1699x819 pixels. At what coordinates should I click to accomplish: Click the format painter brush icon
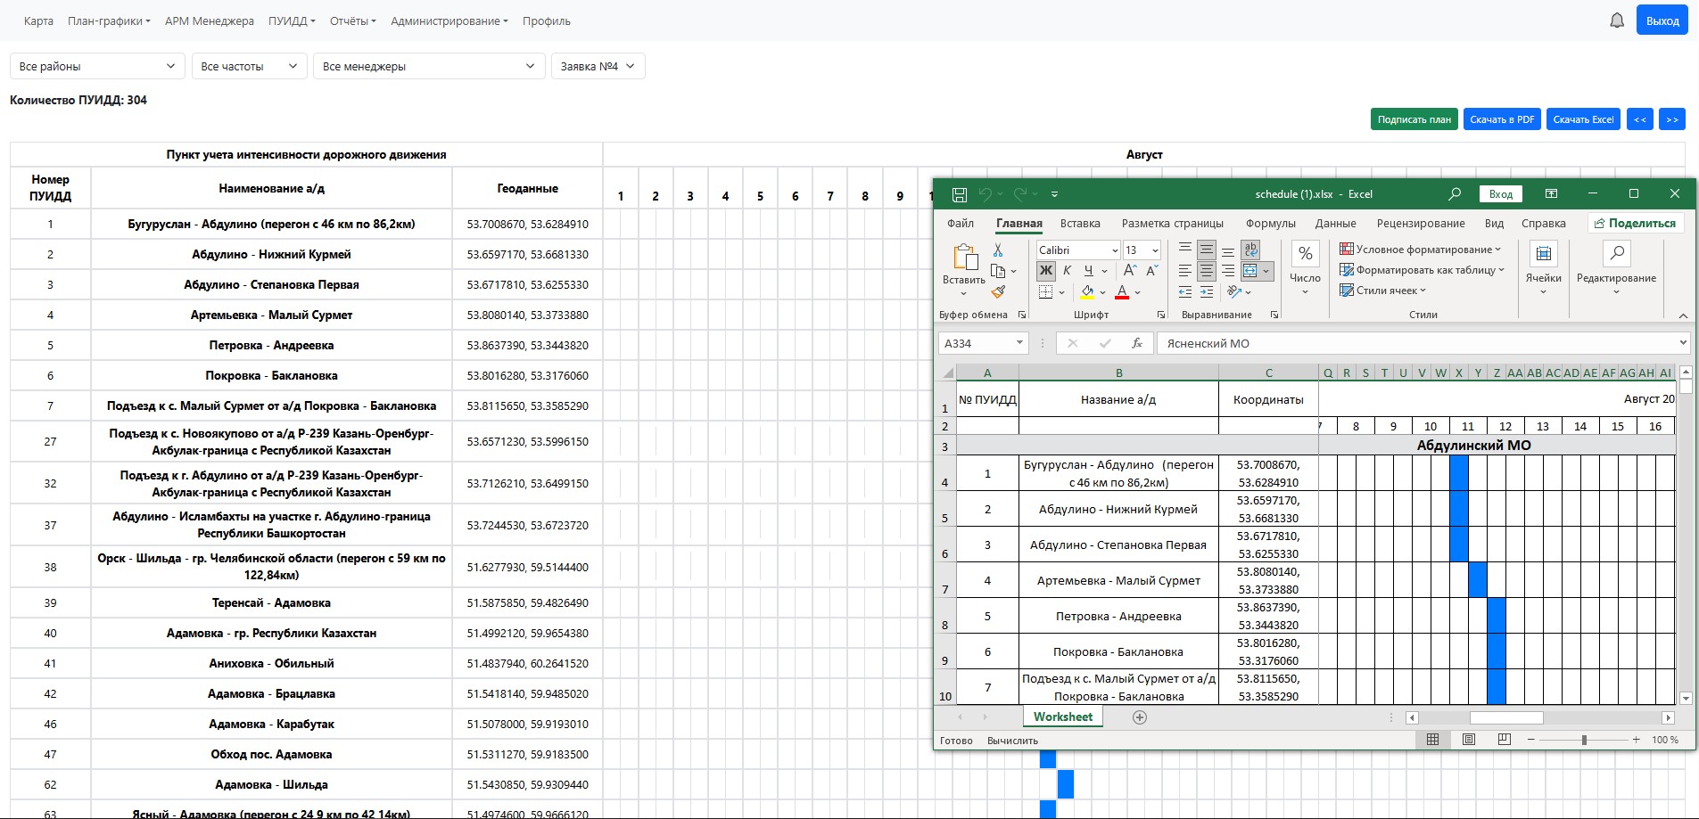[x=998, y=291]
